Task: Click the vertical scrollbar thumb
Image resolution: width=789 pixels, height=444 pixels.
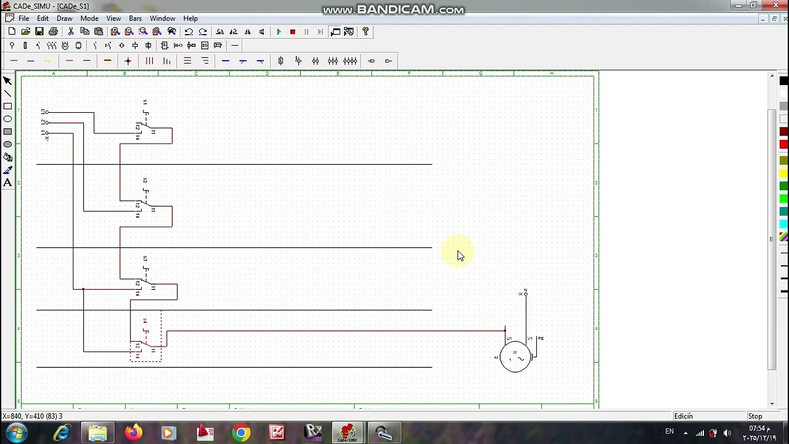Action: coord(772,239)
